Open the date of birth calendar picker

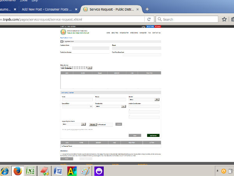[x=91, y=106]
